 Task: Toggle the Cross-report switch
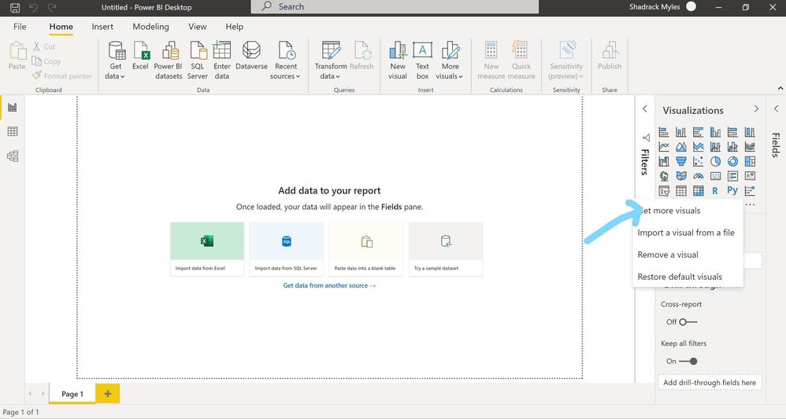click(x=688, y=322)
